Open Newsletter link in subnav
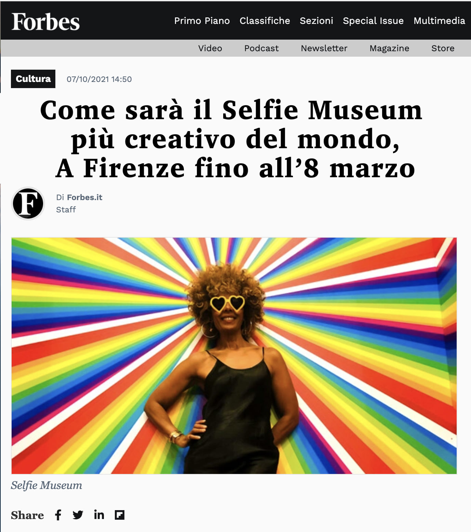 tap(324, 48)
